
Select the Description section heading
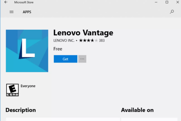pyautogui.click(x=21, y=110)
